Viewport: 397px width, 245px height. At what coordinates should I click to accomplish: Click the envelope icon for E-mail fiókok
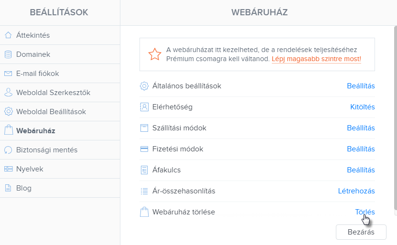[8, 74]
